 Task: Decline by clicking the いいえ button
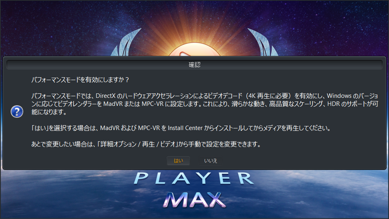[x=211, y=161]
